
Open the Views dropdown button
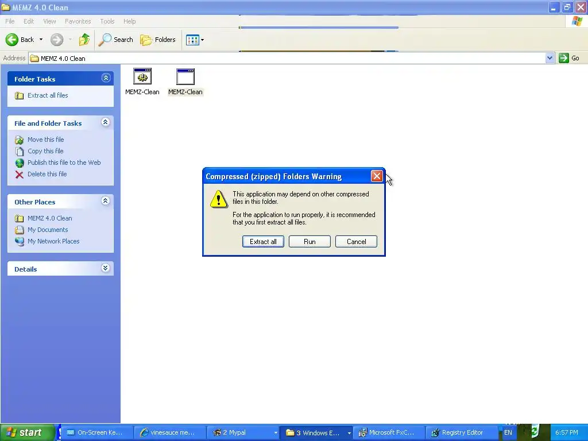195,40
